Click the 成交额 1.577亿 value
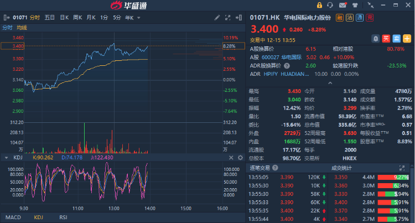Viewport: 415px width, 223px height. click(403, 100)
